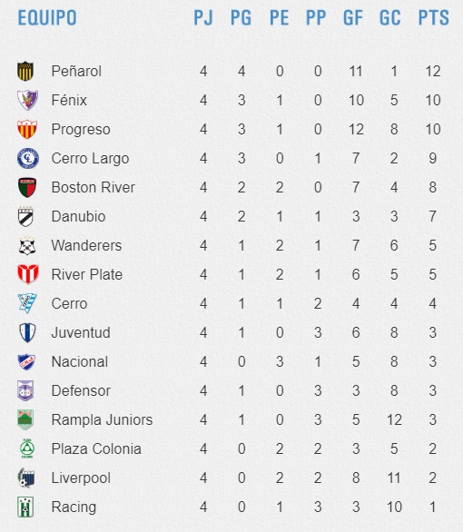Open the Rampla Juniors team name
The height and width of the screenshot is (532, 463).
(102, 420)
